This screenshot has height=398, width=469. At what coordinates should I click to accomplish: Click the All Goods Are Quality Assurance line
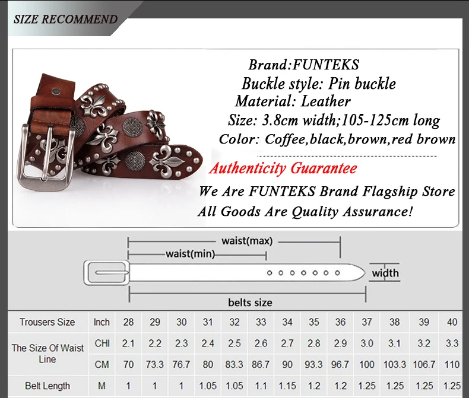pos(305,212)
